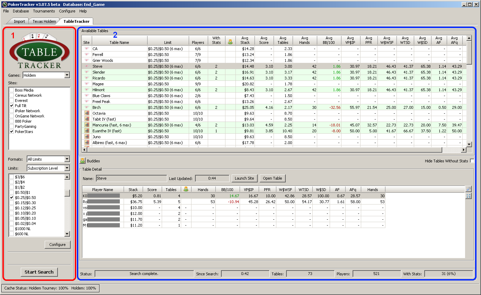The height and width of the screenshot is (295, 481).
Task: Click the site icon for table Magee
Action: [x=87, y=84]
